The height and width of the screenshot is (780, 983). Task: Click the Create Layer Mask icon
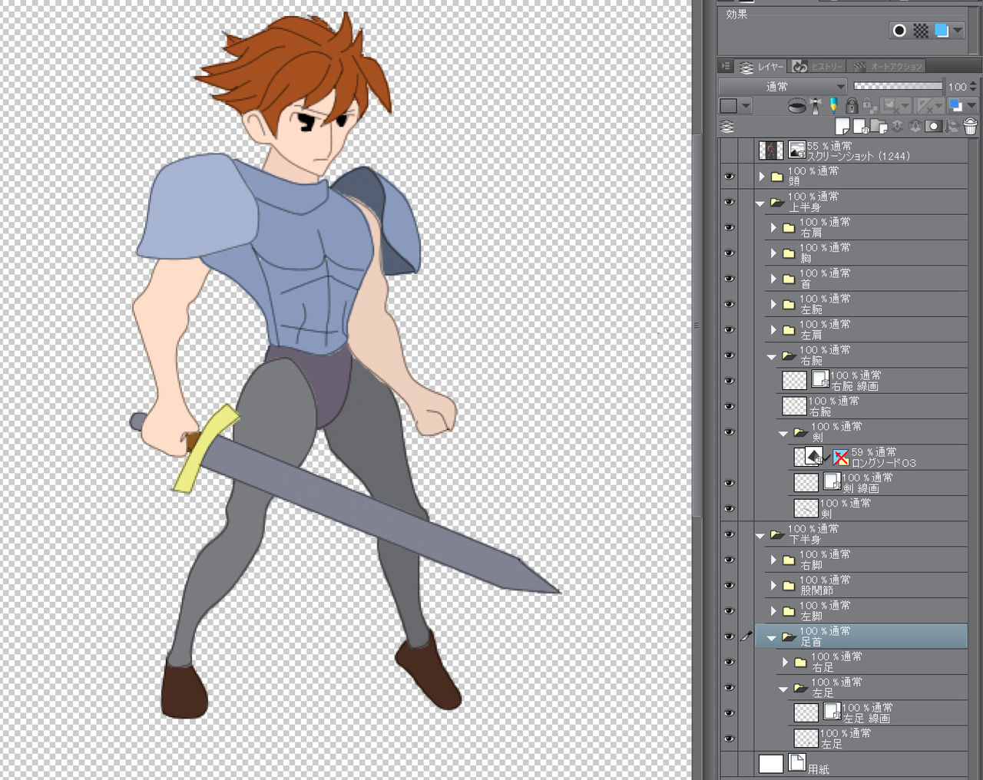coord(933,127)
